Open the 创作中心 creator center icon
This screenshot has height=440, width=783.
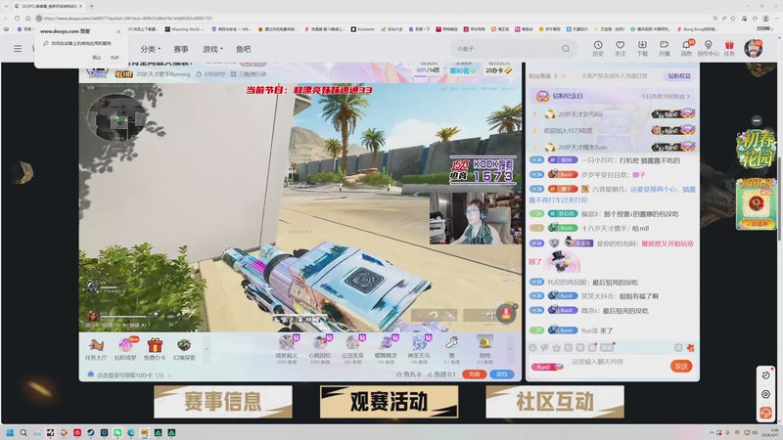pyautogui.click(x=708, y=48)
